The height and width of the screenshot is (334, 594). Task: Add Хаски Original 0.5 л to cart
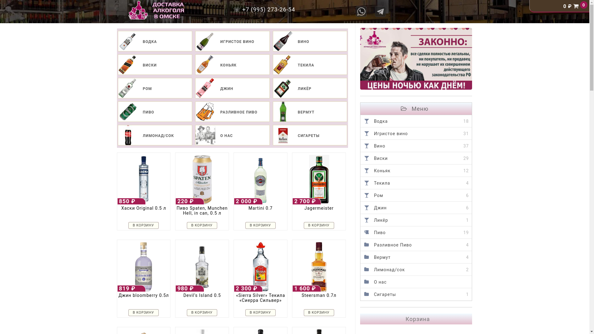(144, 225)
